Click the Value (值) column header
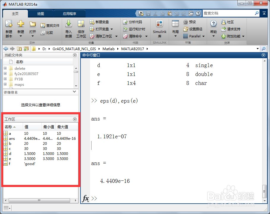 pos(32,127)
